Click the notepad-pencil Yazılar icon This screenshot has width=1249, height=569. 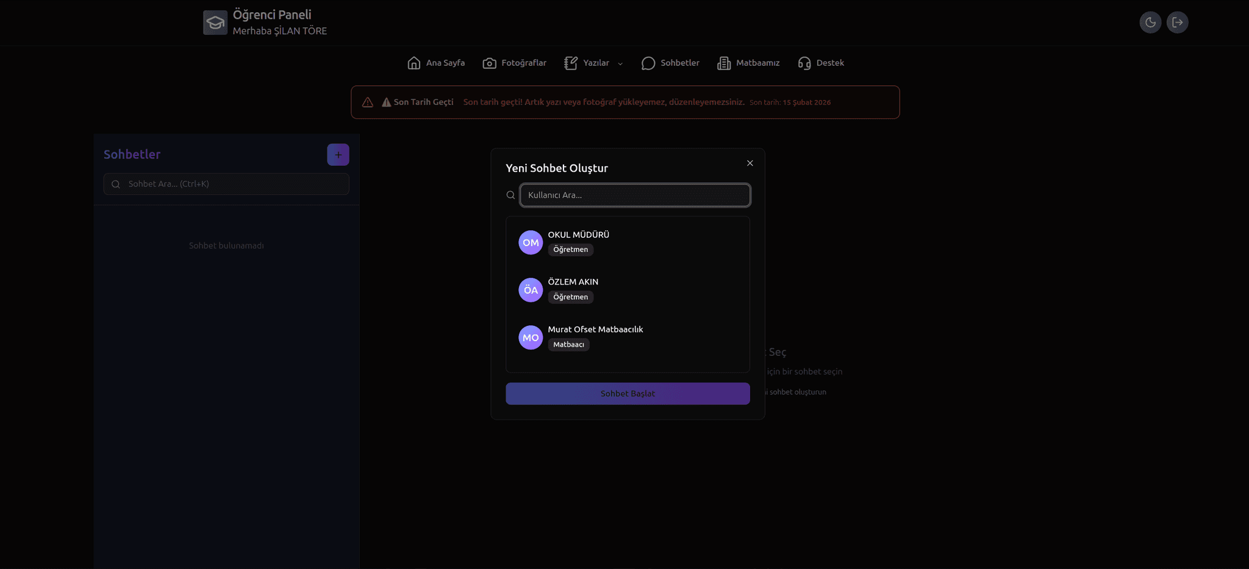coord(571,63)
